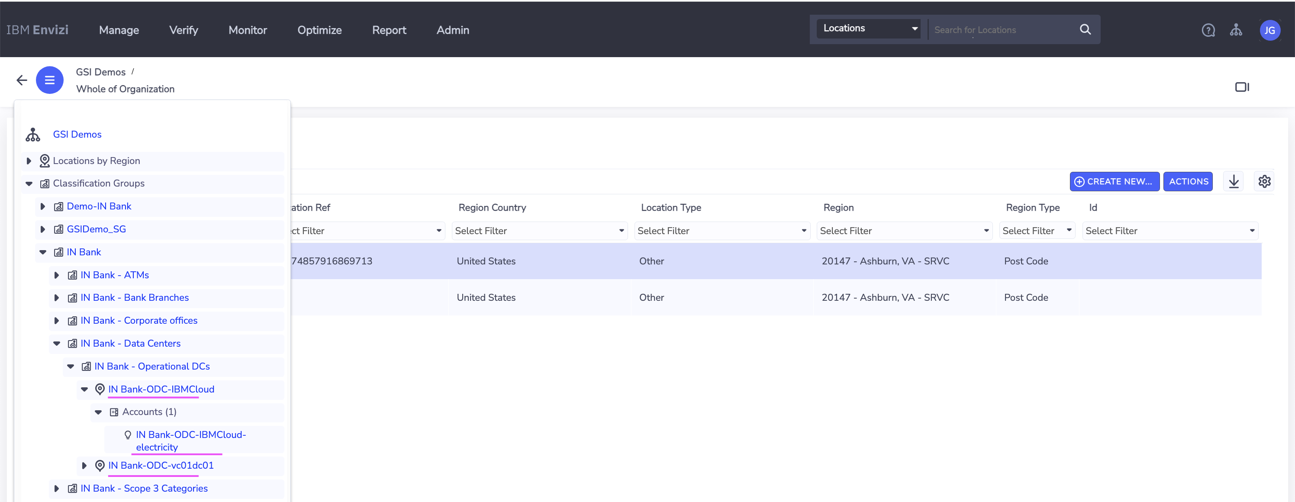Click the ACTIONS button
The height and width of the screenshot is (502, 1295).
click(x=1188, y=181)
